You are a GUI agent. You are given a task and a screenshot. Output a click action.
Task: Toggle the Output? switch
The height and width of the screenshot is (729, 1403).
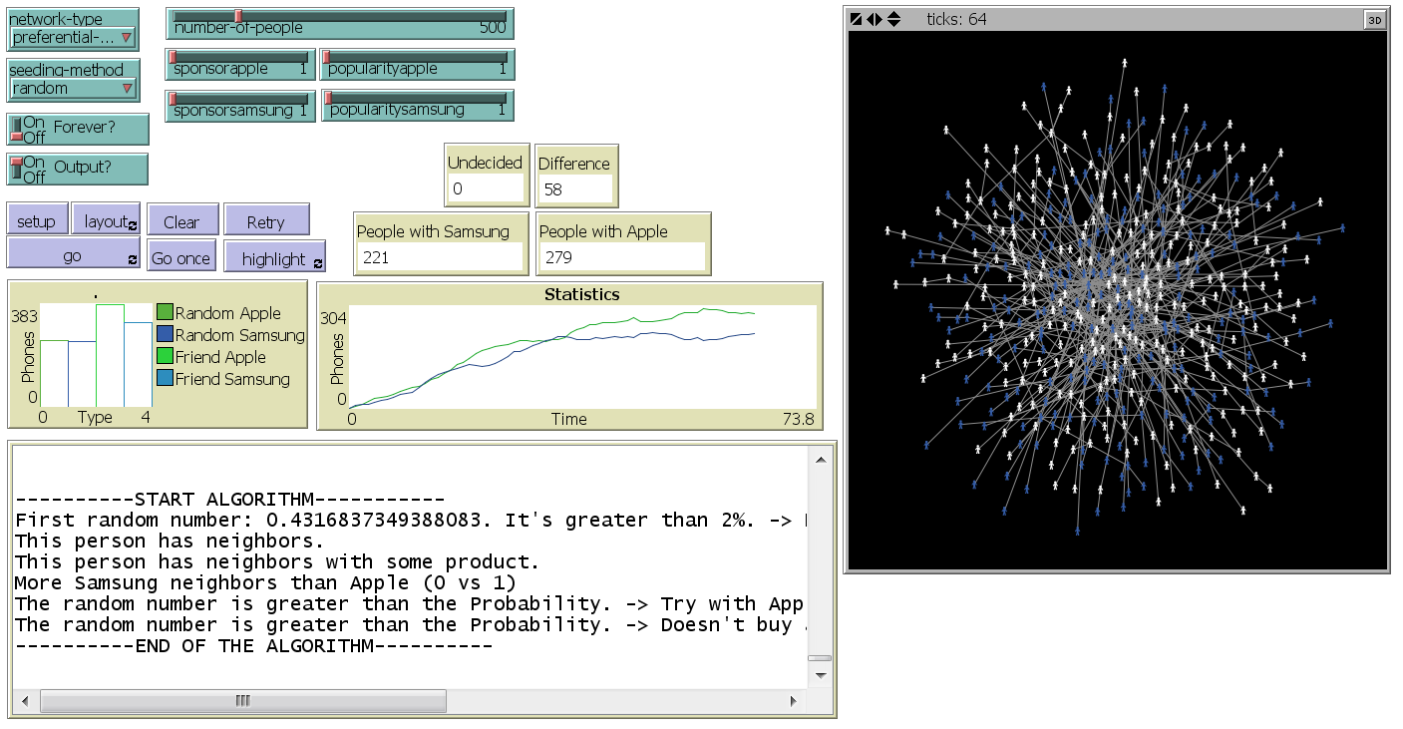coord(17,170)
